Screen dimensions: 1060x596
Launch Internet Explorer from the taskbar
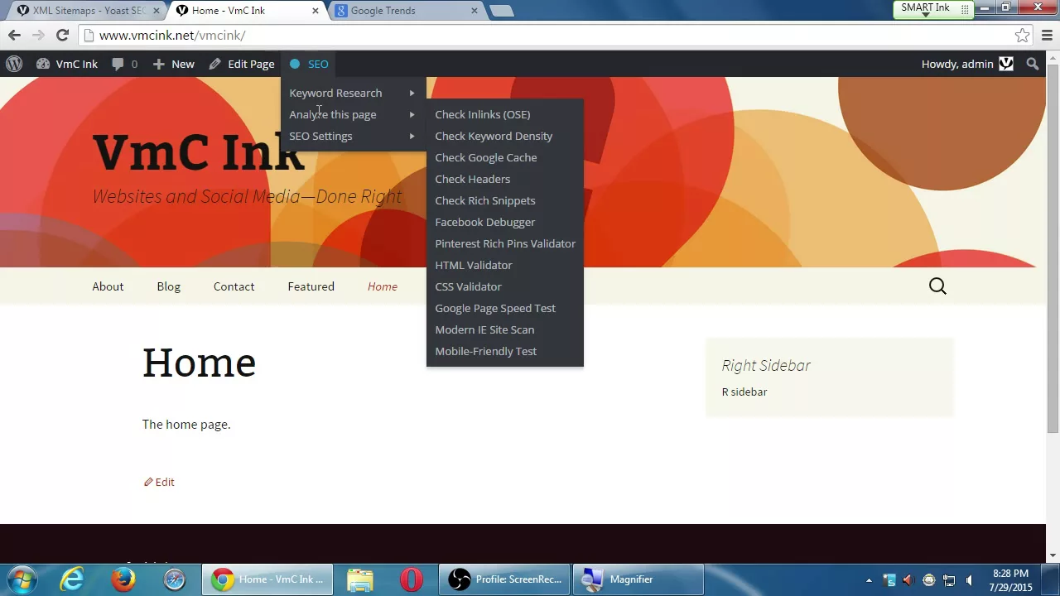tap(73, 579)
